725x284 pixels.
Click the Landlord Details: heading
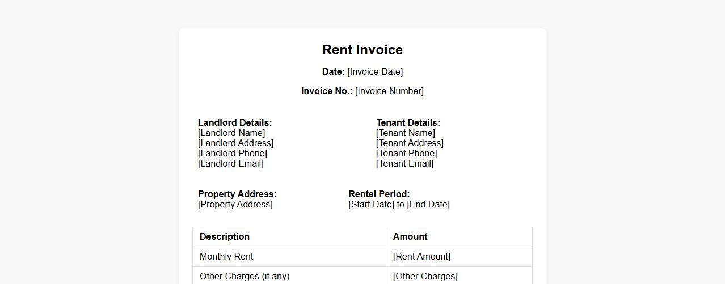click(235, 122)
